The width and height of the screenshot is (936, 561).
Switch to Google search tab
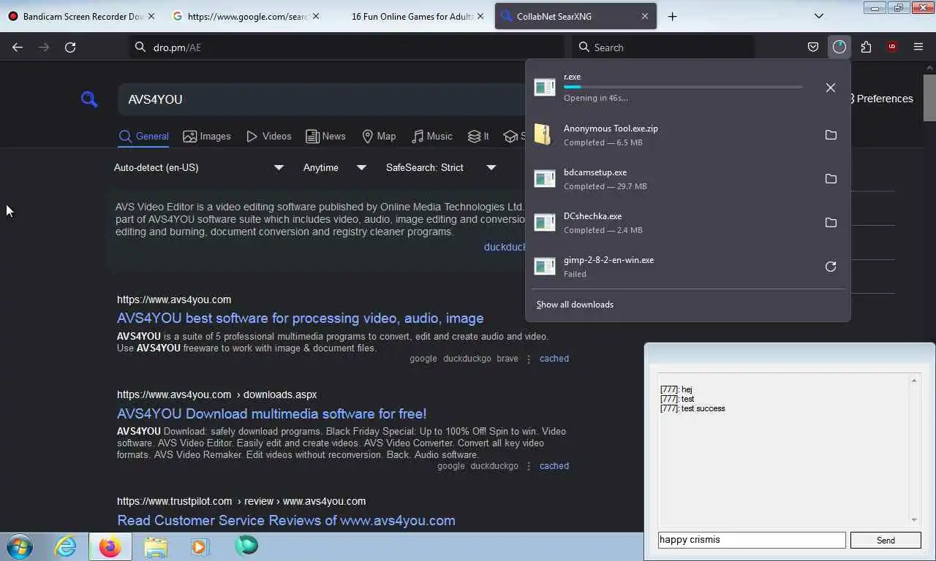246,16
